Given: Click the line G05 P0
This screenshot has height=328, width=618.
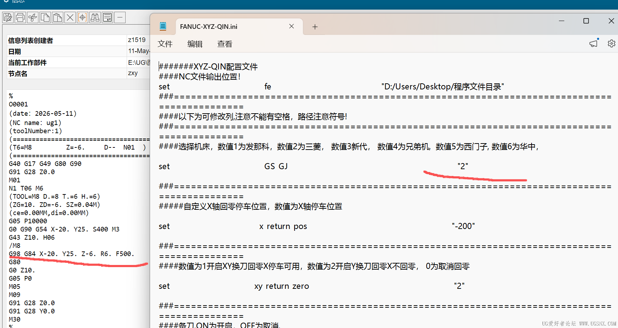Looking at the screenshot, I should [20, 278].
